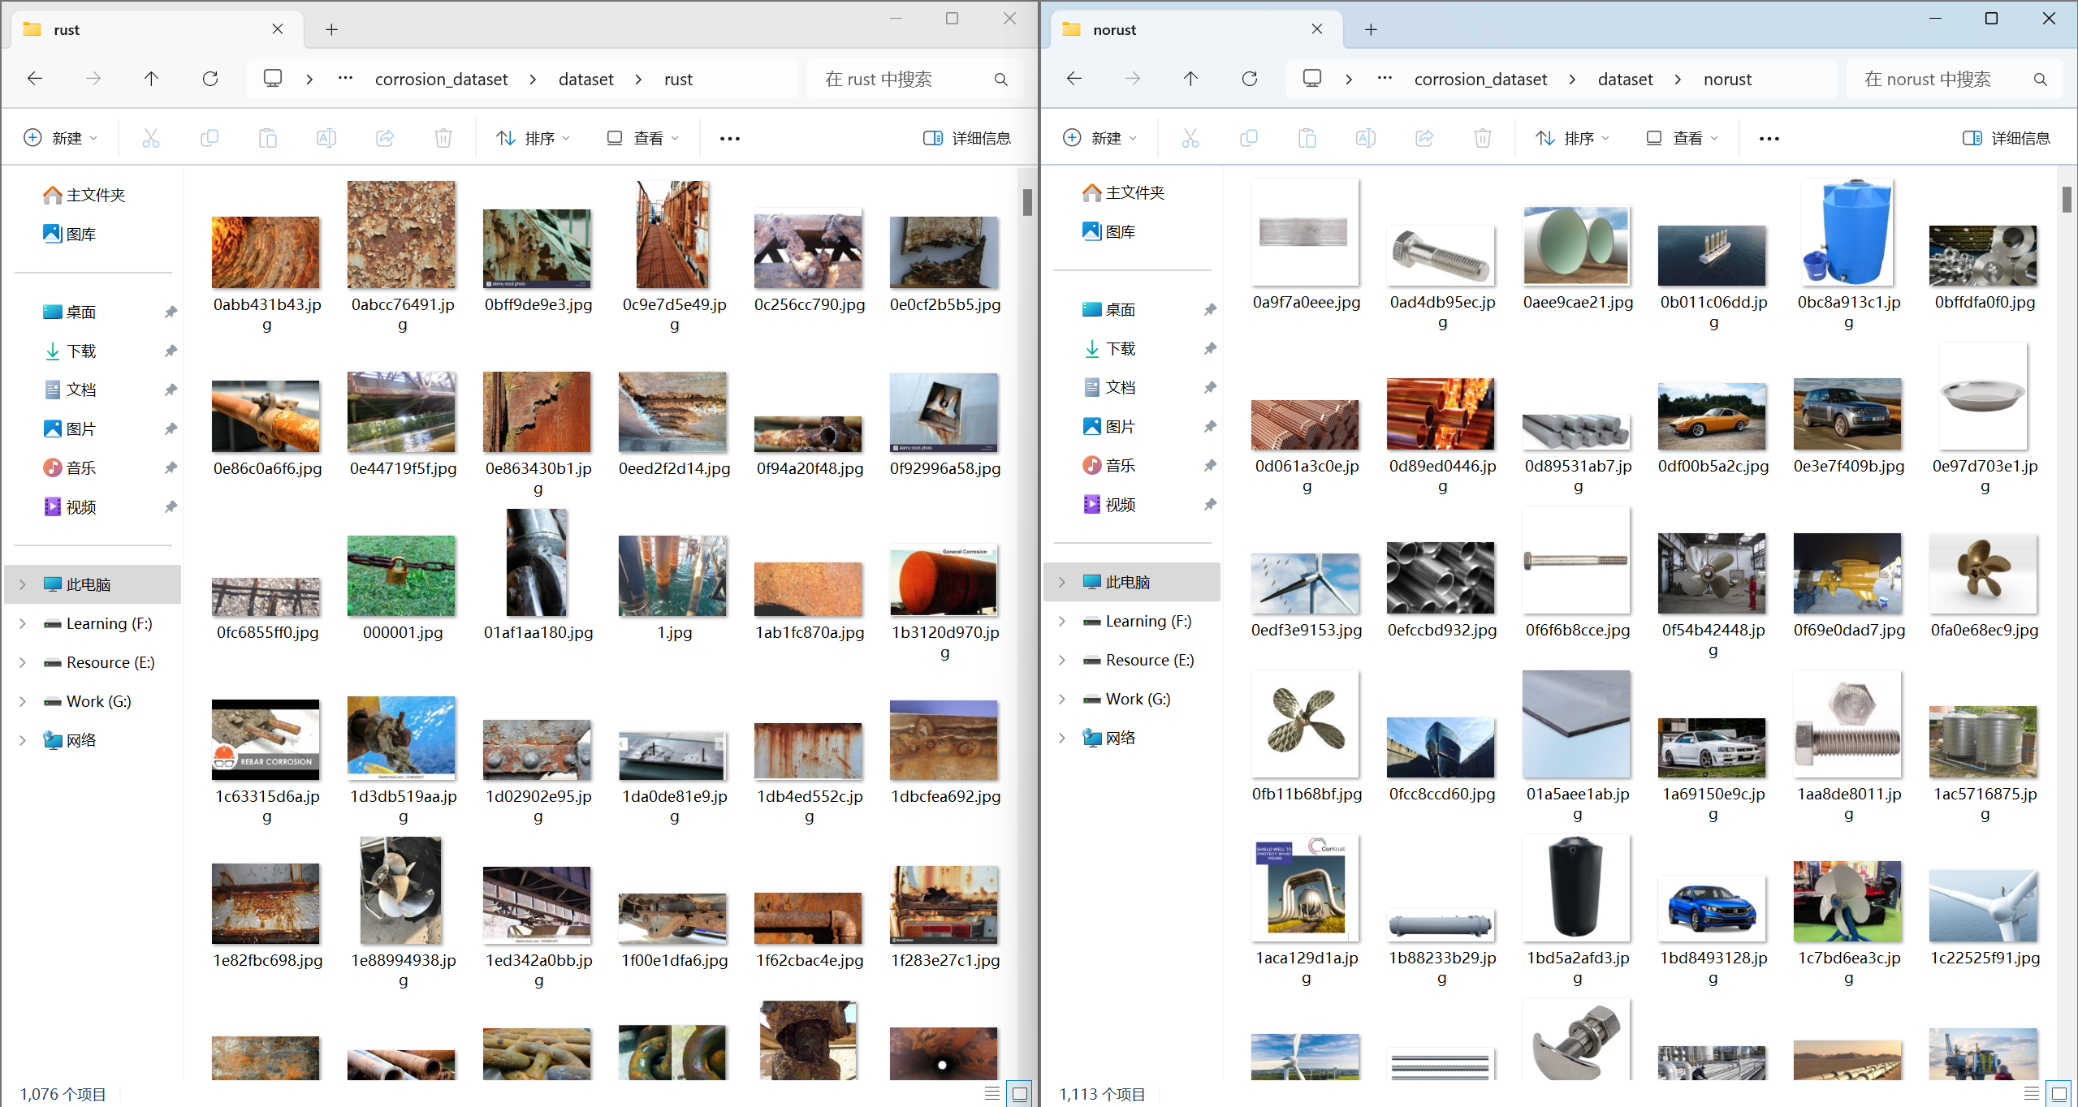Select the rust tab title

pos(67,30)
